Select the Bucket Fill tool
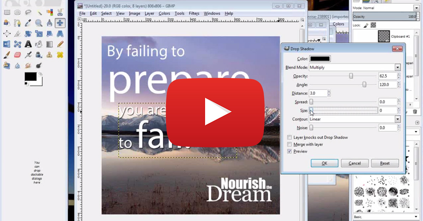Screen dimensions: 423x221 39,44
